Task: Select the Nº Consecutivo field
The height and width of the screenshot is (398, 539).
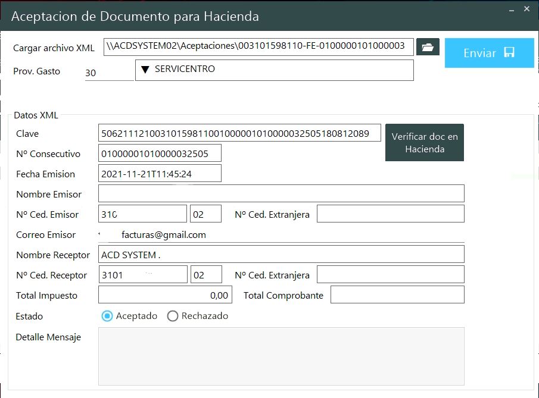Action: click(160, 153)
